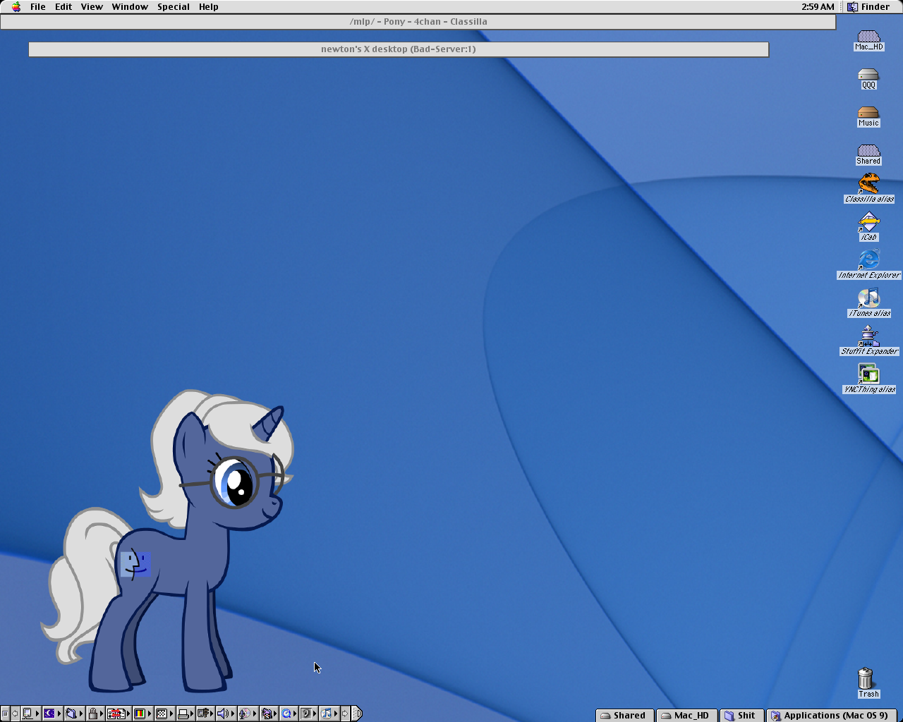Click the Control Strip close box
The height and width of the screenshot is (722, 903).
tap(5, 714)
